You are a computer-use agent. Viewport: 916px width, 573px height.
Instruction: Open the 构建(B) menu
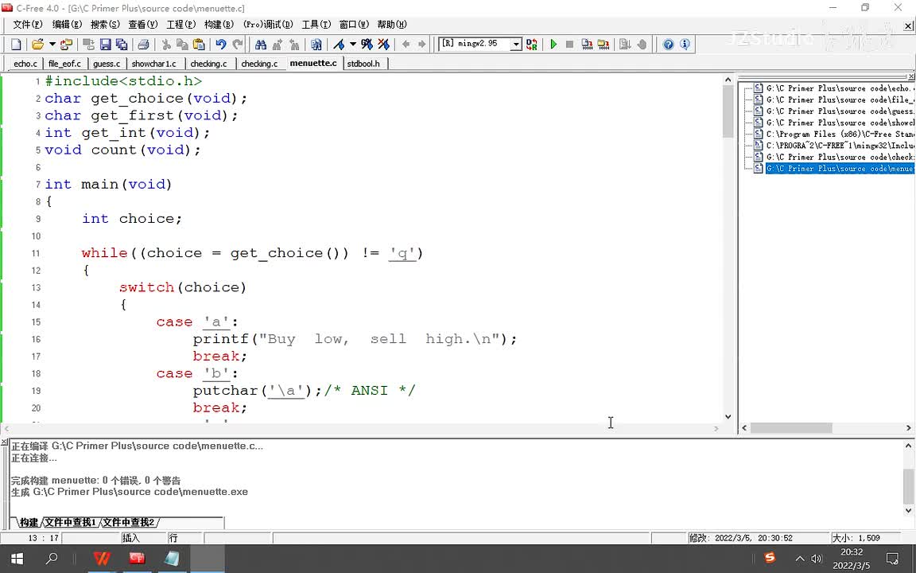click(x=219, y=25)
